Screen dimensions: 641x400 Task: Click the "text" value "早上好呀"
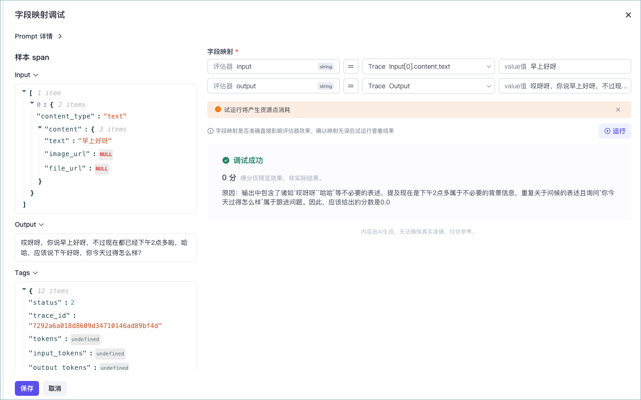95,141
